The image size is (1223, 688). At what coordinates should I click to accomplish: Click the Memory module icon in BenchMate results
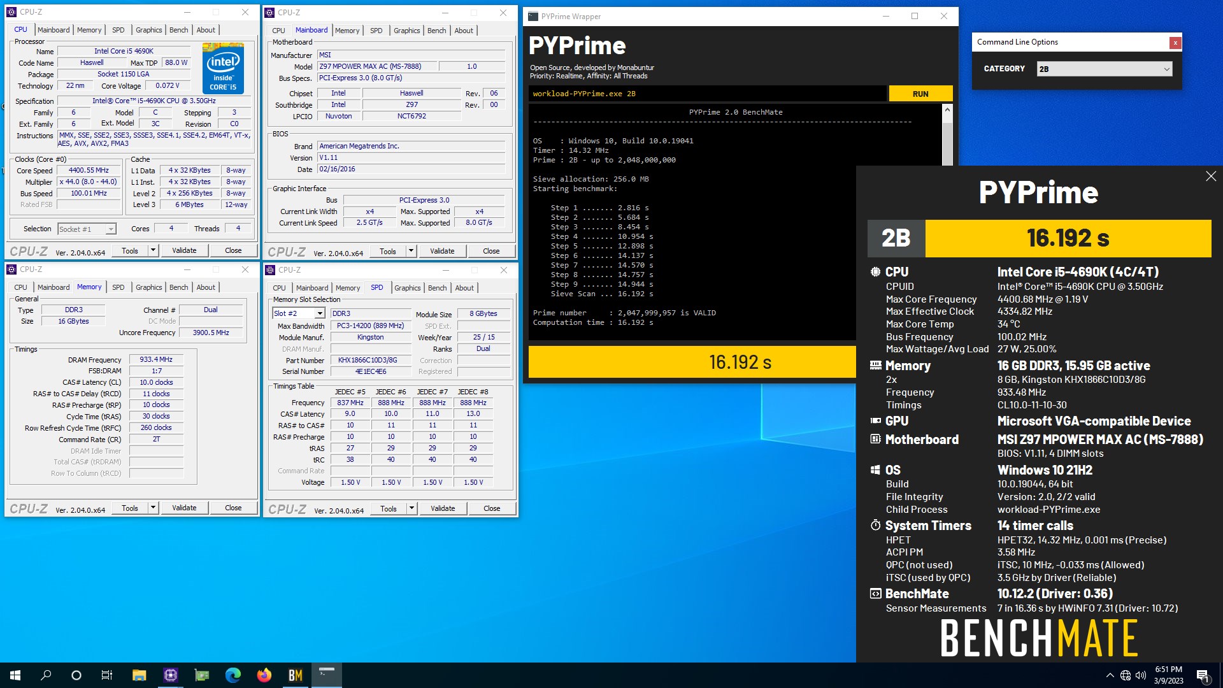tap(875, 366)
